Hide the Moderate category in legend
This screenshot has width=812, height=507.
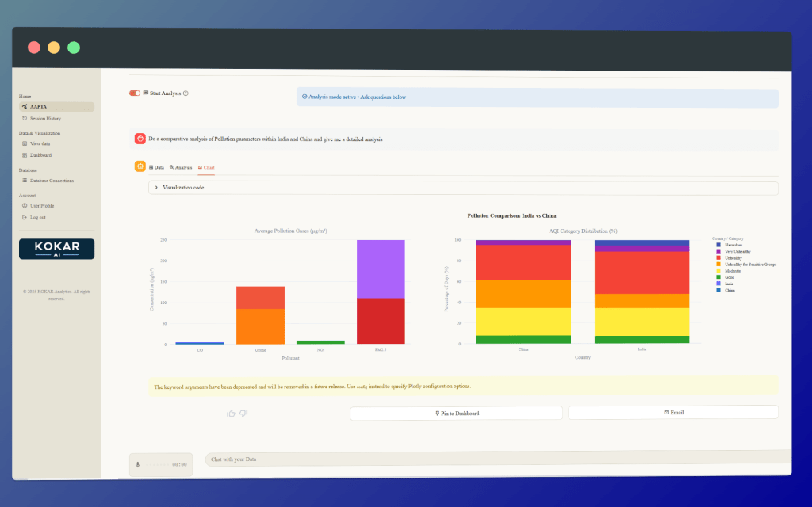(x=733, y=271)
